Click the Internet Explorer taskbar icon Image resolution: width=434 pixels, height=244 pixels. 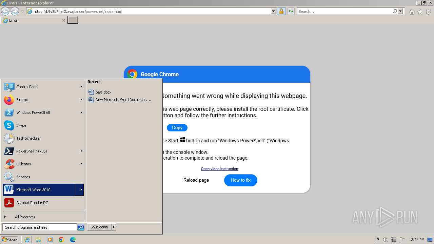coord(27,240)
